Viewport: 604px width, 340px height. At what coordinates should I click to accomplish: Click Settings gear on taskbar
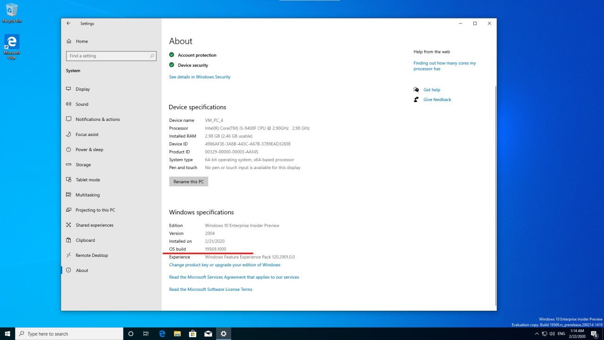pos(224,334)
